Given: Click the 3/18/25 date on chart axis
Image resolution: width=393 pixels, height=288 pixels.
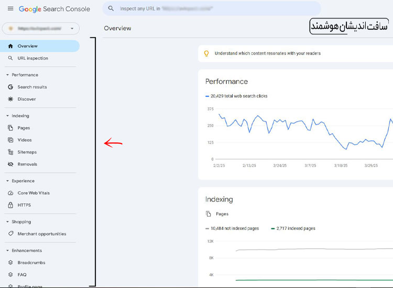Looking at the screenshot, I should point(341,165).
